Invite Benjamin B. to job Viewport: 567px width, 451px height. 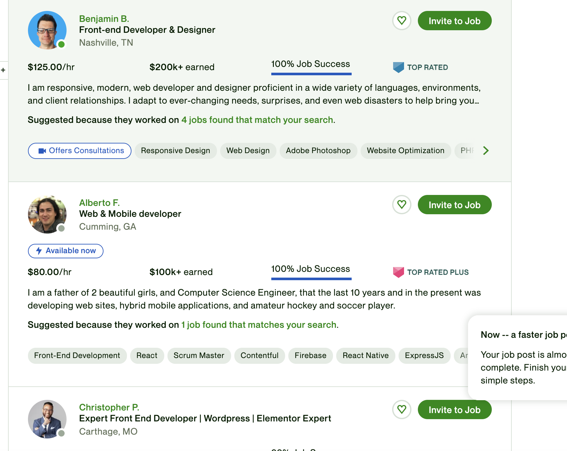click(x=455, y=21)
